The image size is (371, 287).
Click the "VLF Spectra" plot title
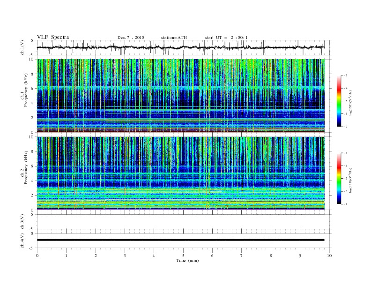53,37
